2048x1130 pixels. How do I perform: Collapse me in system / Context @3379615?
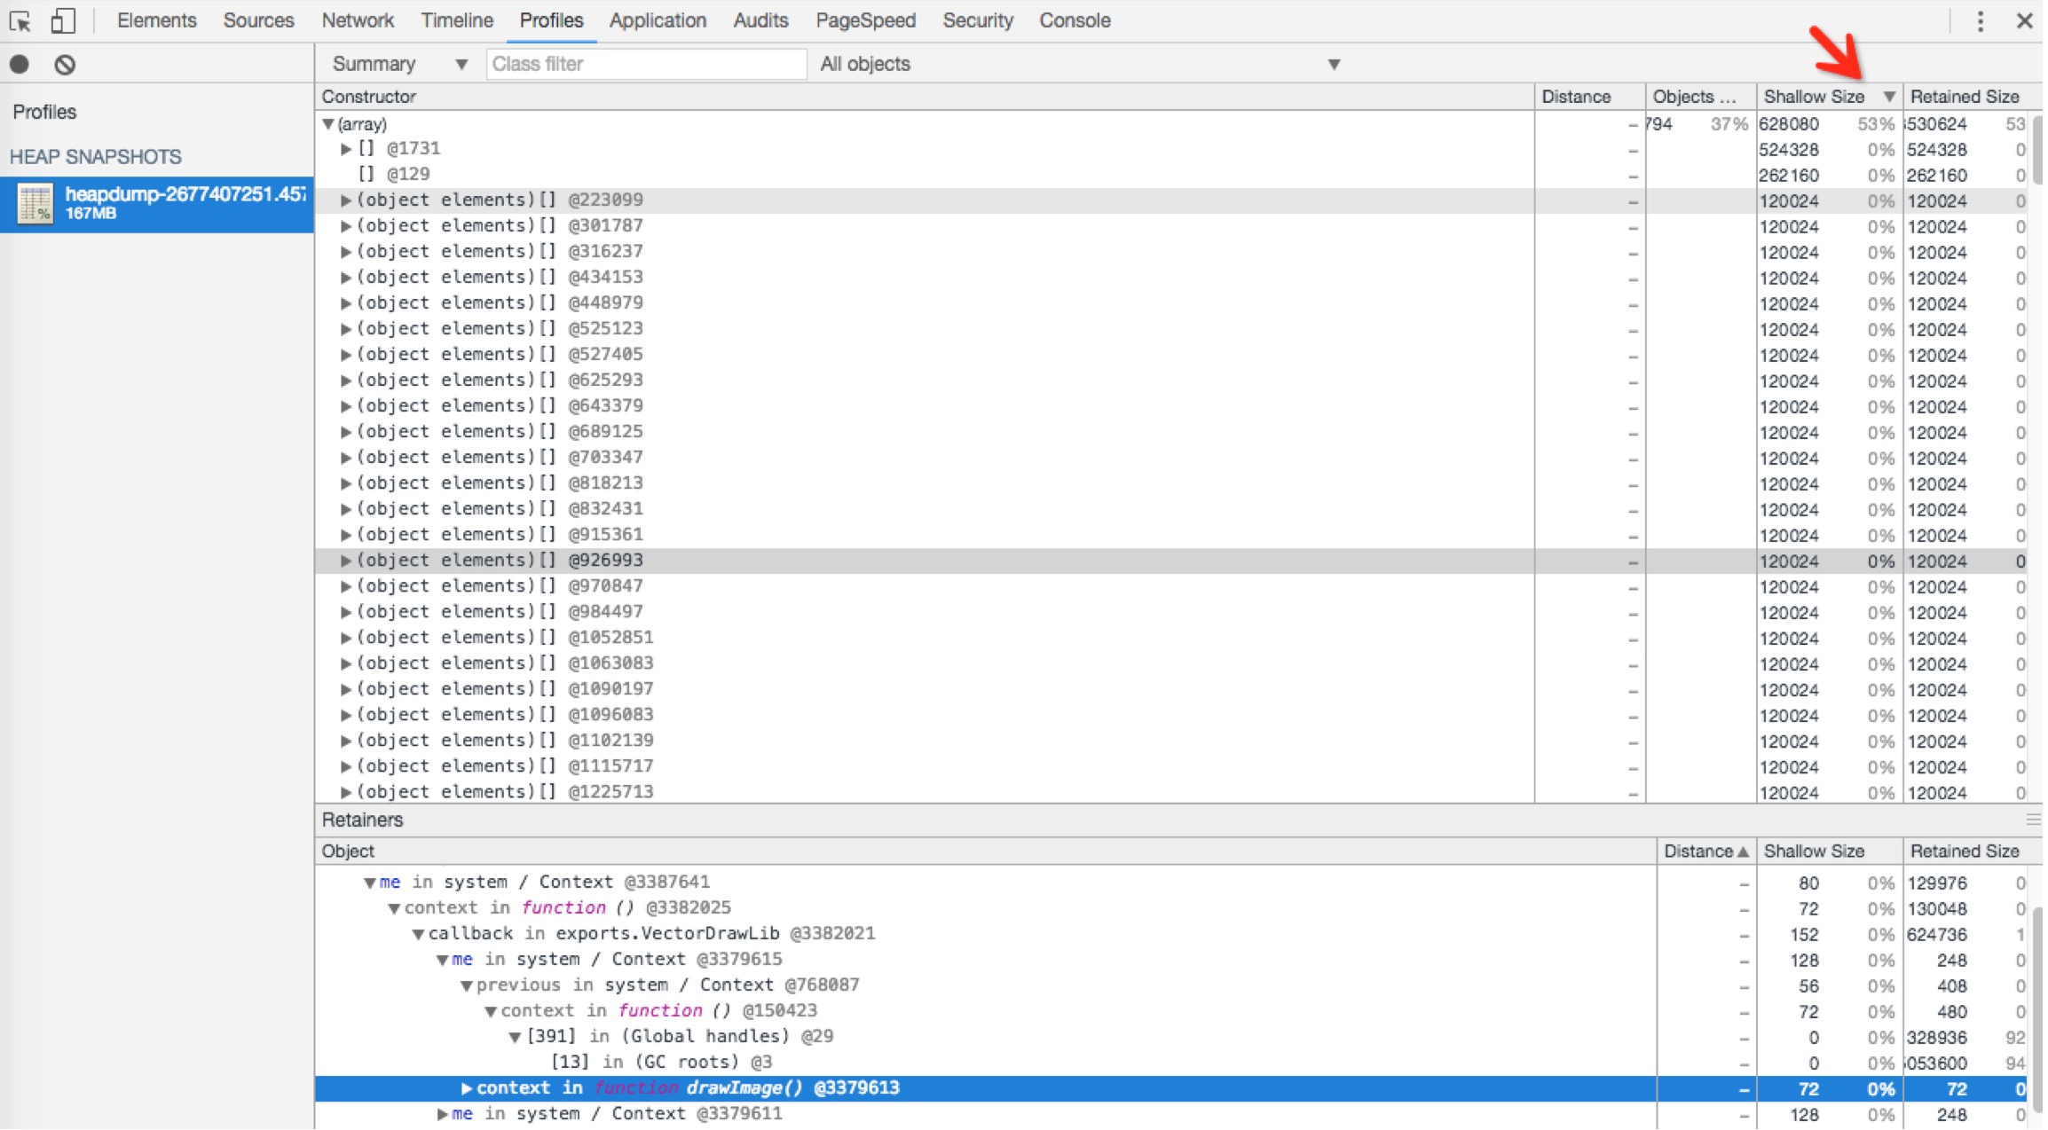tap(442, 960)
